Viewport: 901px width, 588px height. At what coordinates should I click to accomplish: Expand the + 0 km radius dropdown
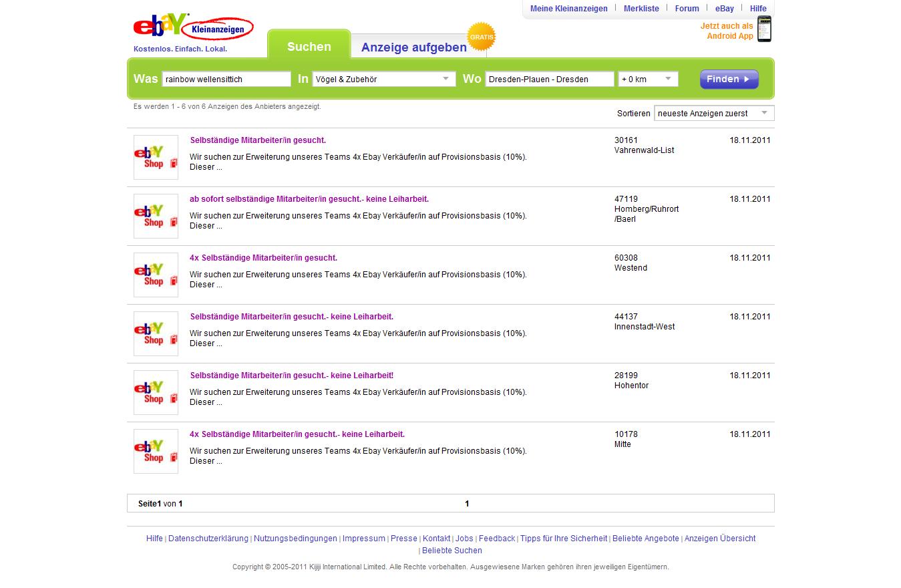648,79
